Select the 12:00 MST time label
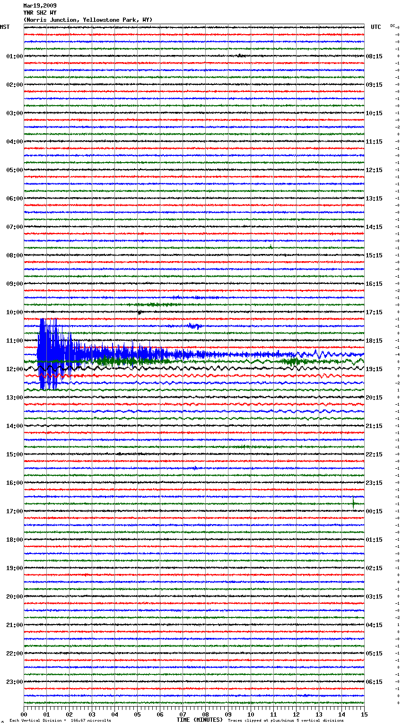 click(x=15, y=369)
